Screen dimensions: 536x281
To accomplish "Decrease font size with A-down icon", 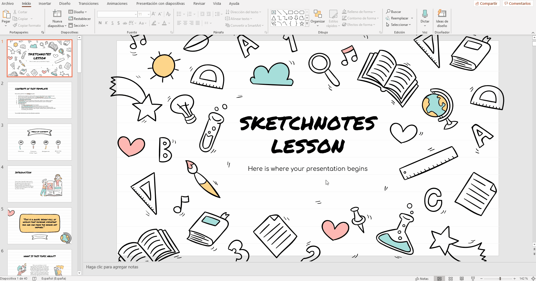I will point(160,14).
